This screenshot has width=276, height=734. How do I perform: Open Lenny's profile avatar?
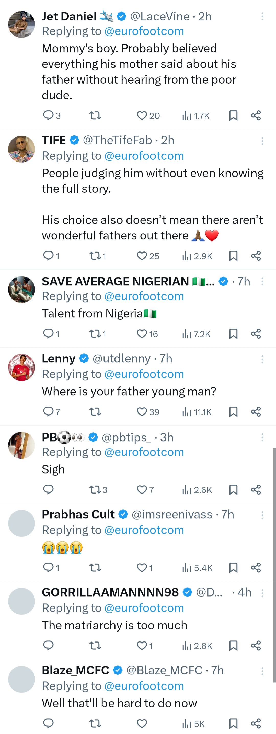[22, 367]
